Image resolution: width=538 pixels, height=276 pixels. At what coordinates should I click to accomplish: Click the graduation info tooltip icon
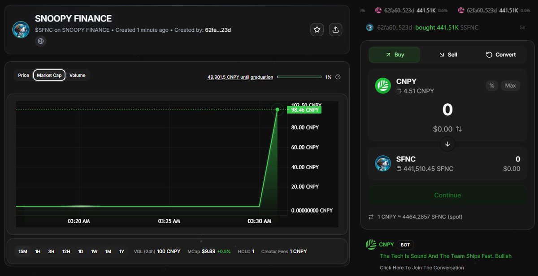tap(338, 76)
